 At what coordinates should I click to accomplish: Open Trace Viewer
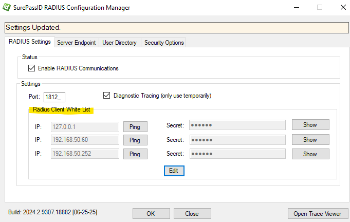pos(318,214)
